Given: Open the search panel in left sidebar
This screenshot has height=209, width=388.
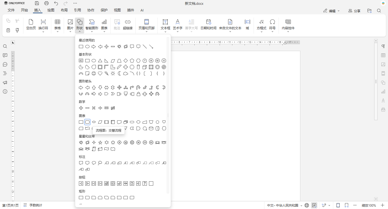Looking at the screenshot, I should point(5,46).
